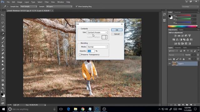Click Cancel in the Fill dialog
This screenshot has height=112, width=200.
point(117,34)
